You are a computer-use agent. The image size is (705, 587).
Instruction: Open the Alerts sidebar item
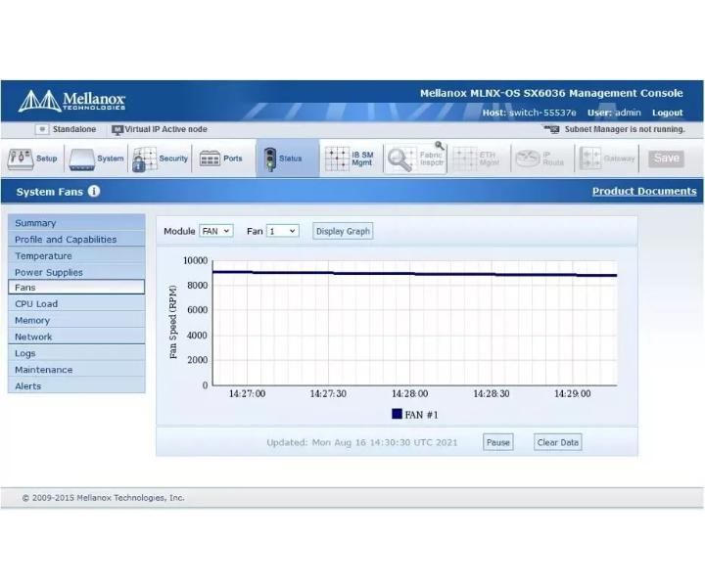tap(76, 386)
